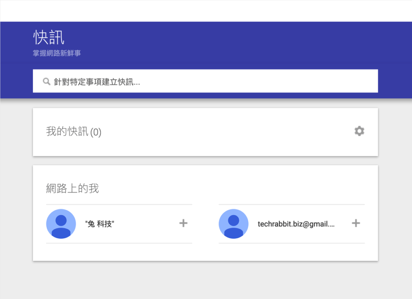Image resolution: width=412 pixels, height=299 pixels.
Task: Click the search magnifier icon
Action: [x=47, y=81]
